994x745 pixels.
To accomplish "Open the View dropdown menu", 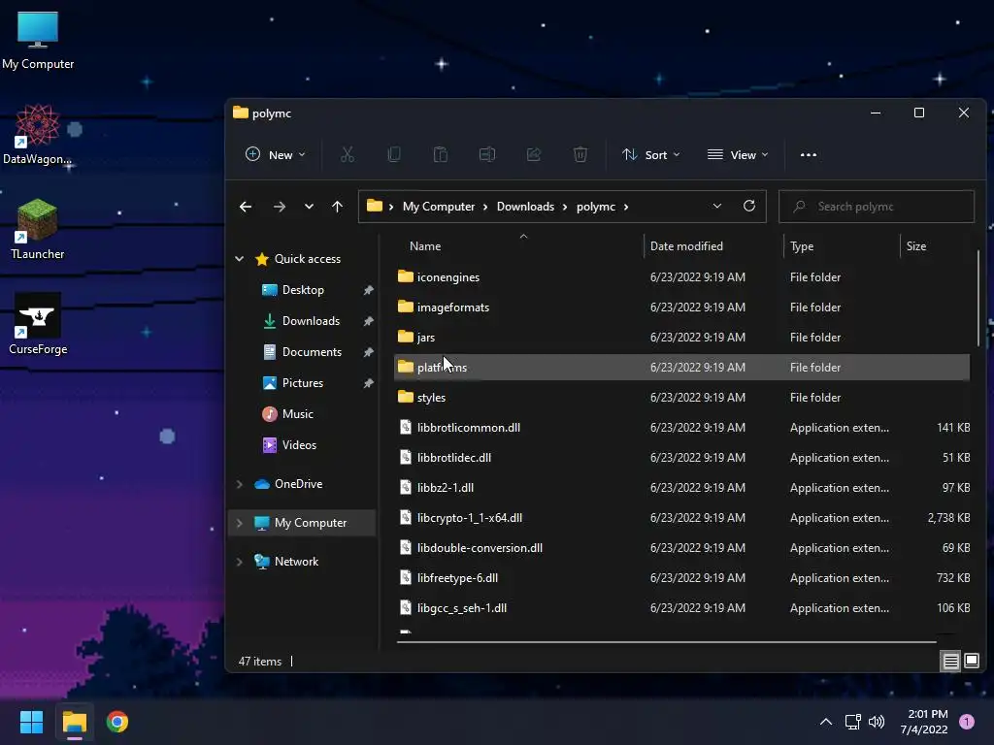I will coord(738,154).
